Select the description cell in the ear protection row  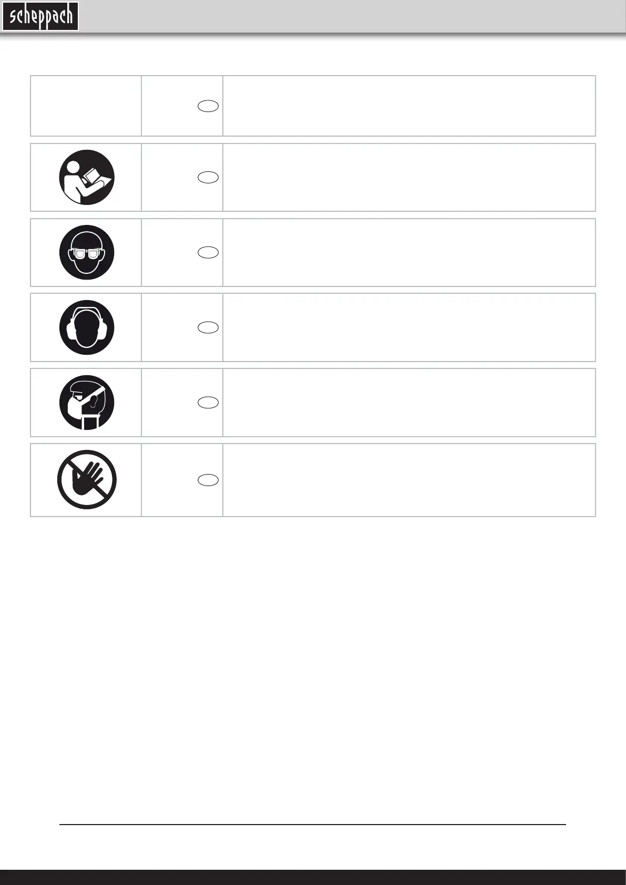409,327
